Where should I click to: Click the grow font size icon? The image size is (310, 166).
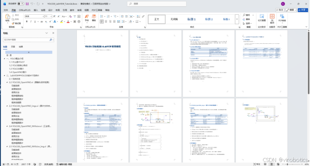(x=55, y=17)
